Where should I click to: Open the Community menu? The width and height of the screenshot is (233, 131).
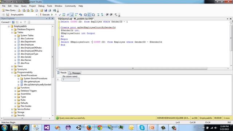point(70,6)
